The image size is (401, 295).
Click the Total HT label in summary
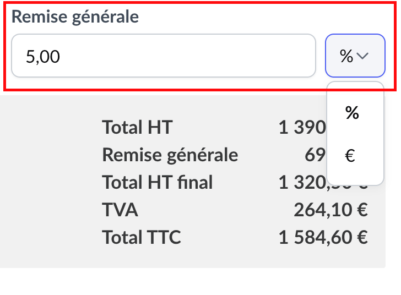point(137,128)
